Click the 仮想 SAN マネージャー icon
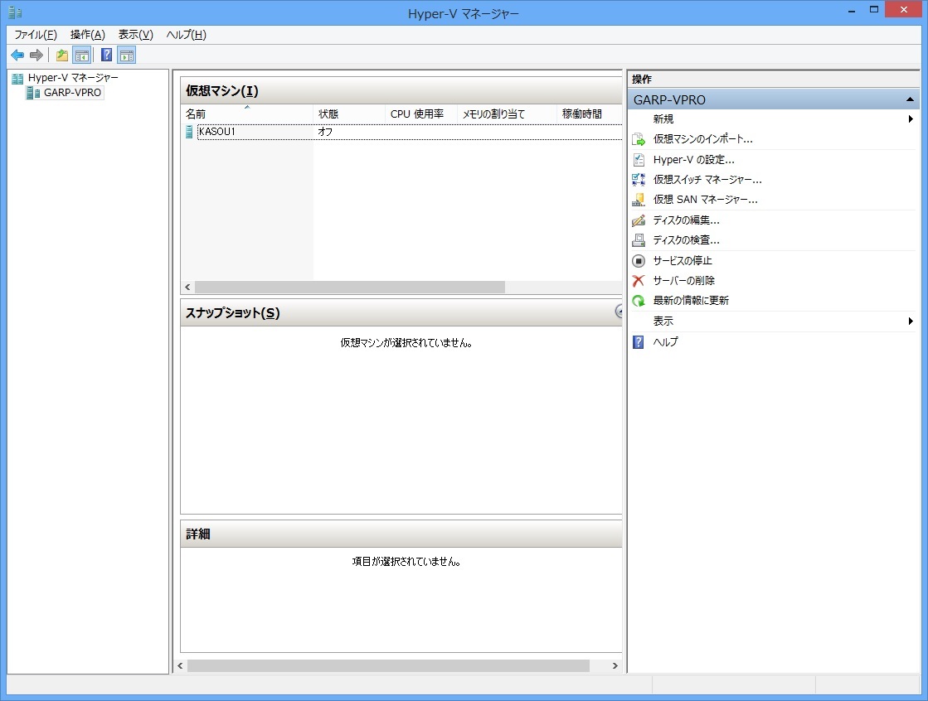928x701 pixels. click(639, 200)
